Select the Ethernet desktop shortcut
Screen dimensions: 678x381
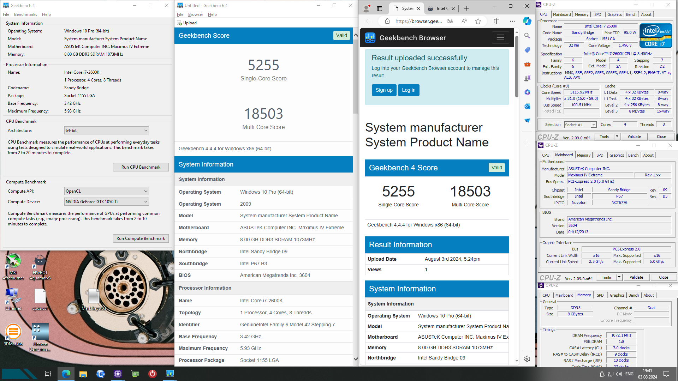coord(13,300)
